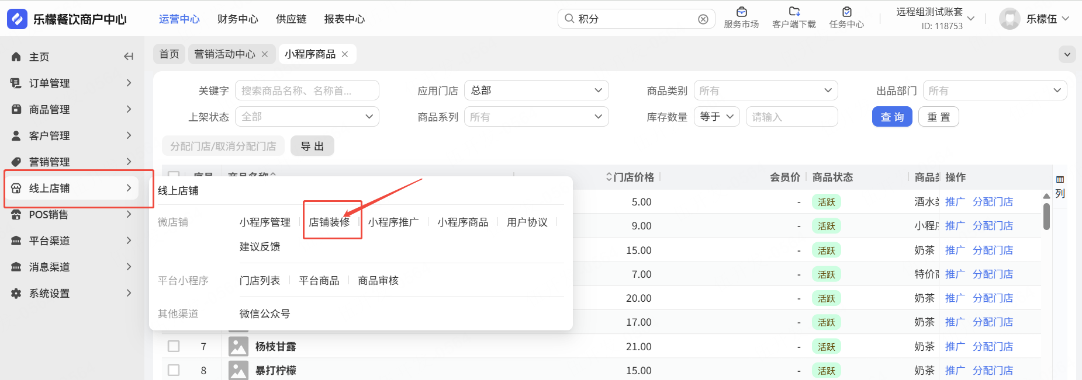Viewport: 1082px width, 380px height.
Task: Expand the tab list dropdown at right
Action: pos(1067,54)
